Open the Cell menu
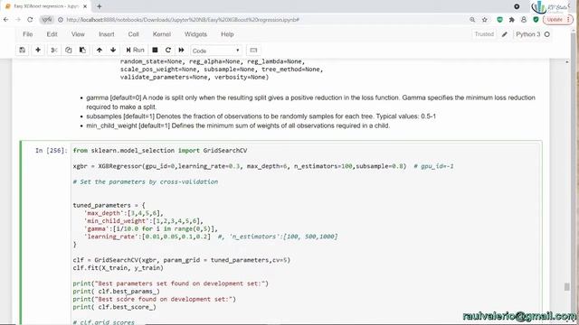The height and width of the screenshot is (325, 579). pos(133,34)
